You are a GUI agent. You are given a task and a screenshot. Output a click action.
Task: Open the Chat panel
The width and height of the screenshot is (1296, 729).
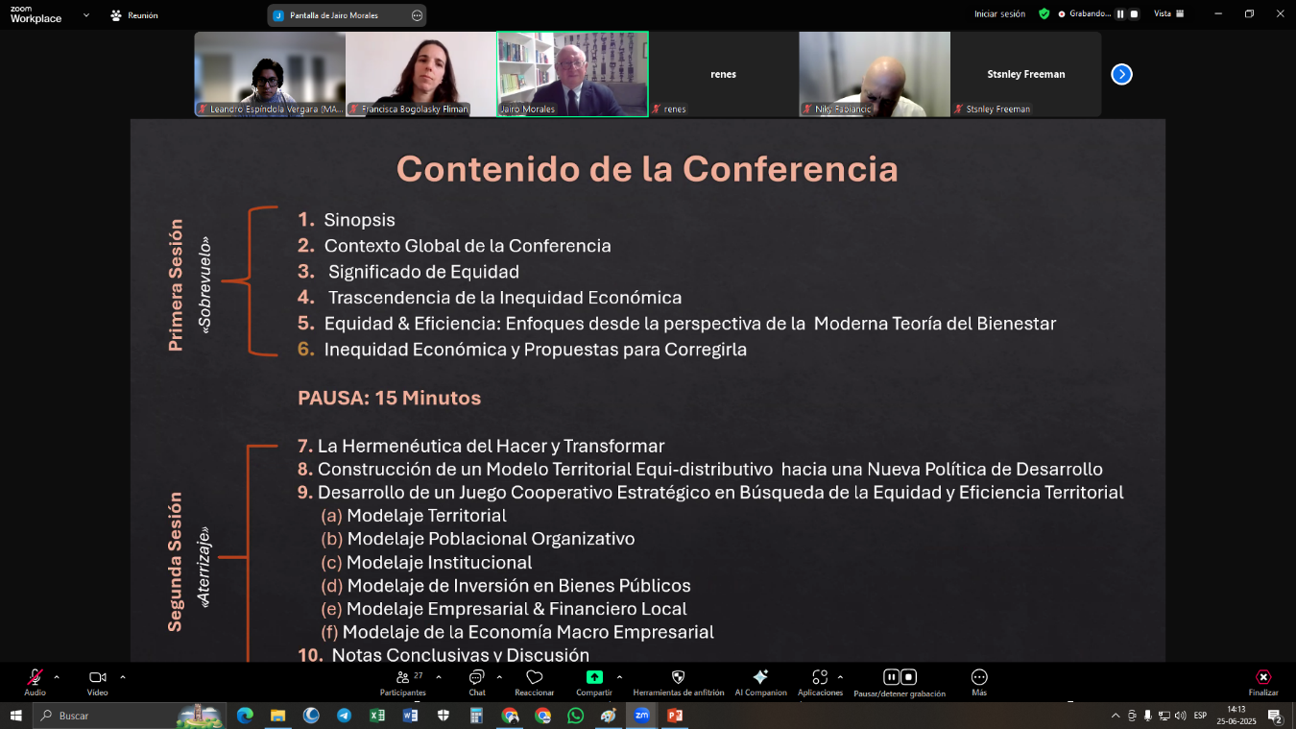tap(476, 682)
